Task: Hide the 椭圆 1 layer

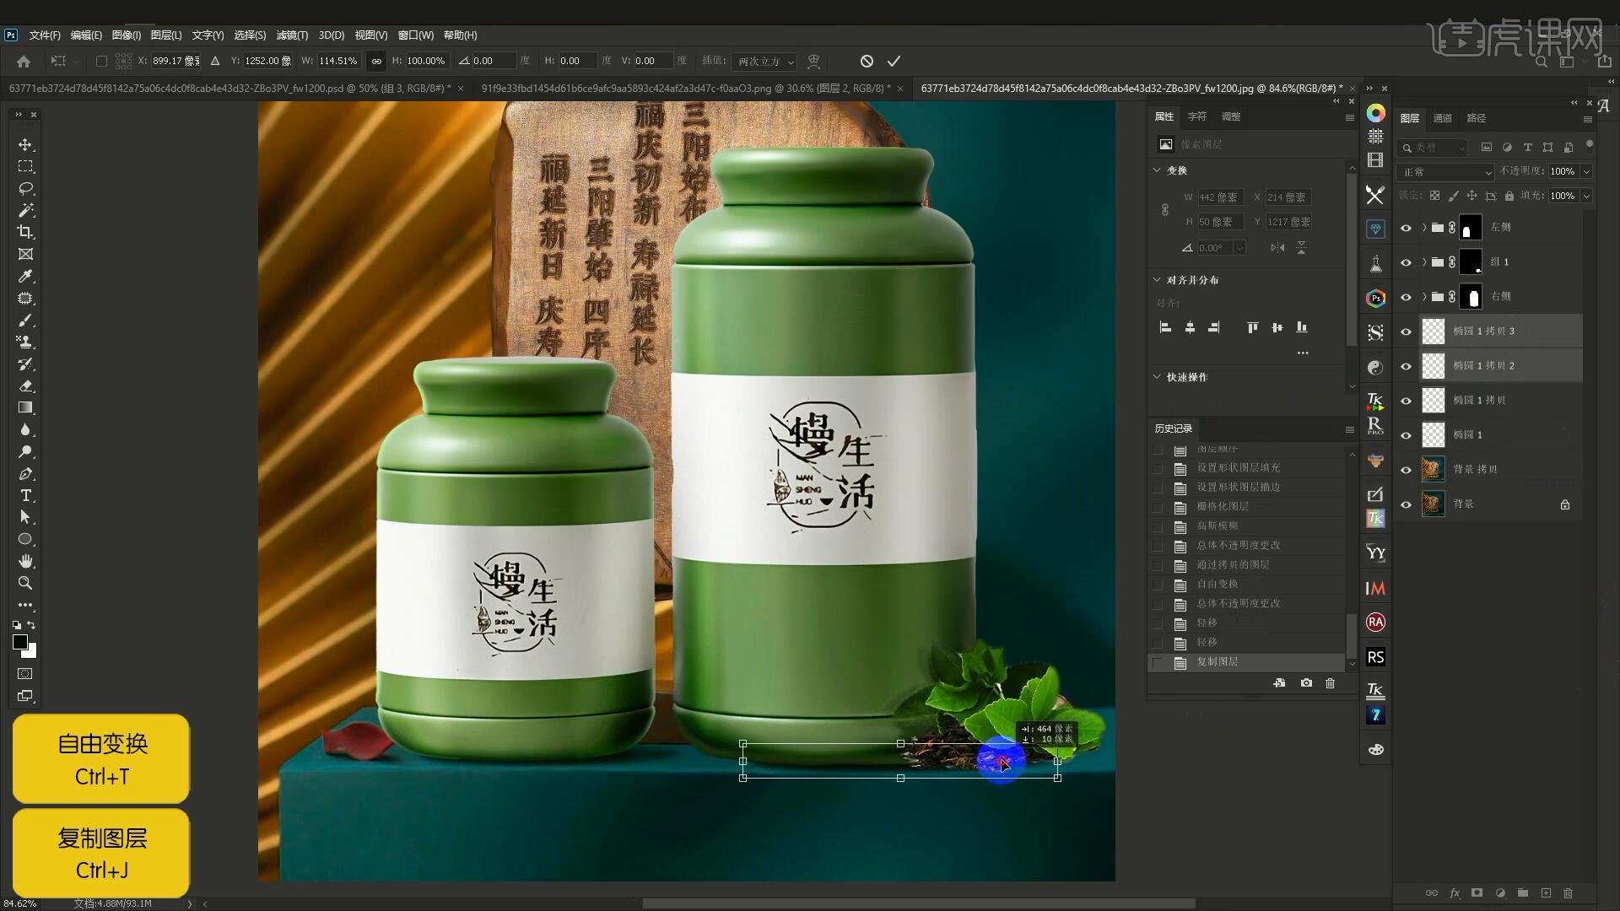Action: point(1406,435)
